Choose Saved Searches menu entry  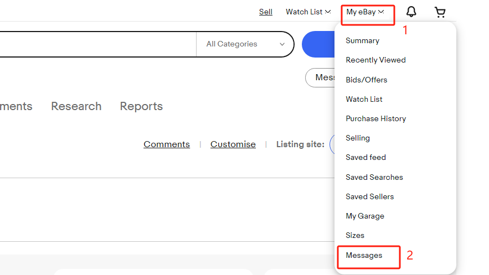(x=374, y=177)
